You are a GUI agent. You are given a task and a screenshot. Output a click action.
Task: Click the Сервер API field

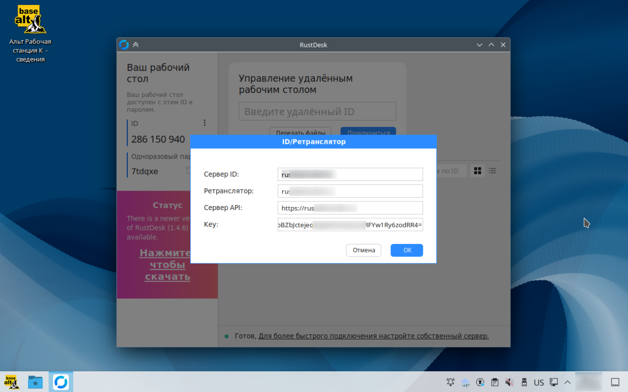(350, 208)
